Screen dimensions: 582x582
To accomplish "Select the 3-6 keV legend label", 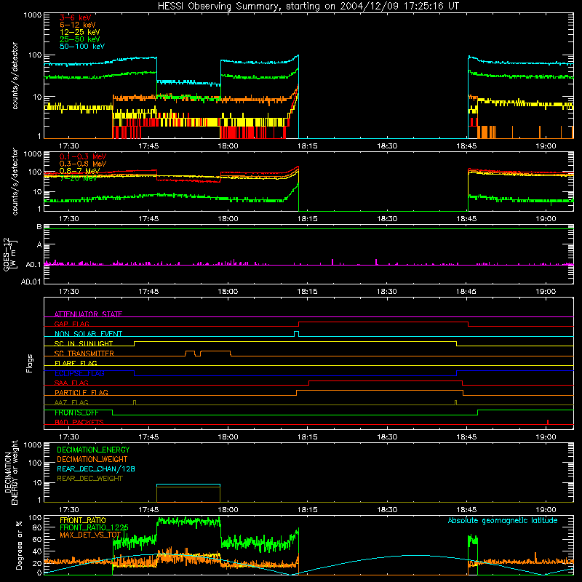I will click(75, 17).
